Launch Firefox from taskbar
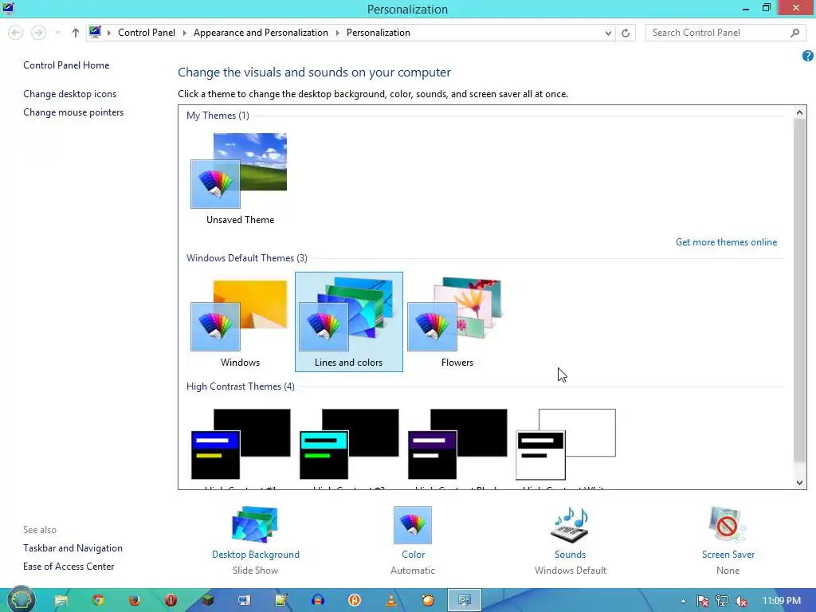The image size is (816, 612). click(x=134, y=601)
